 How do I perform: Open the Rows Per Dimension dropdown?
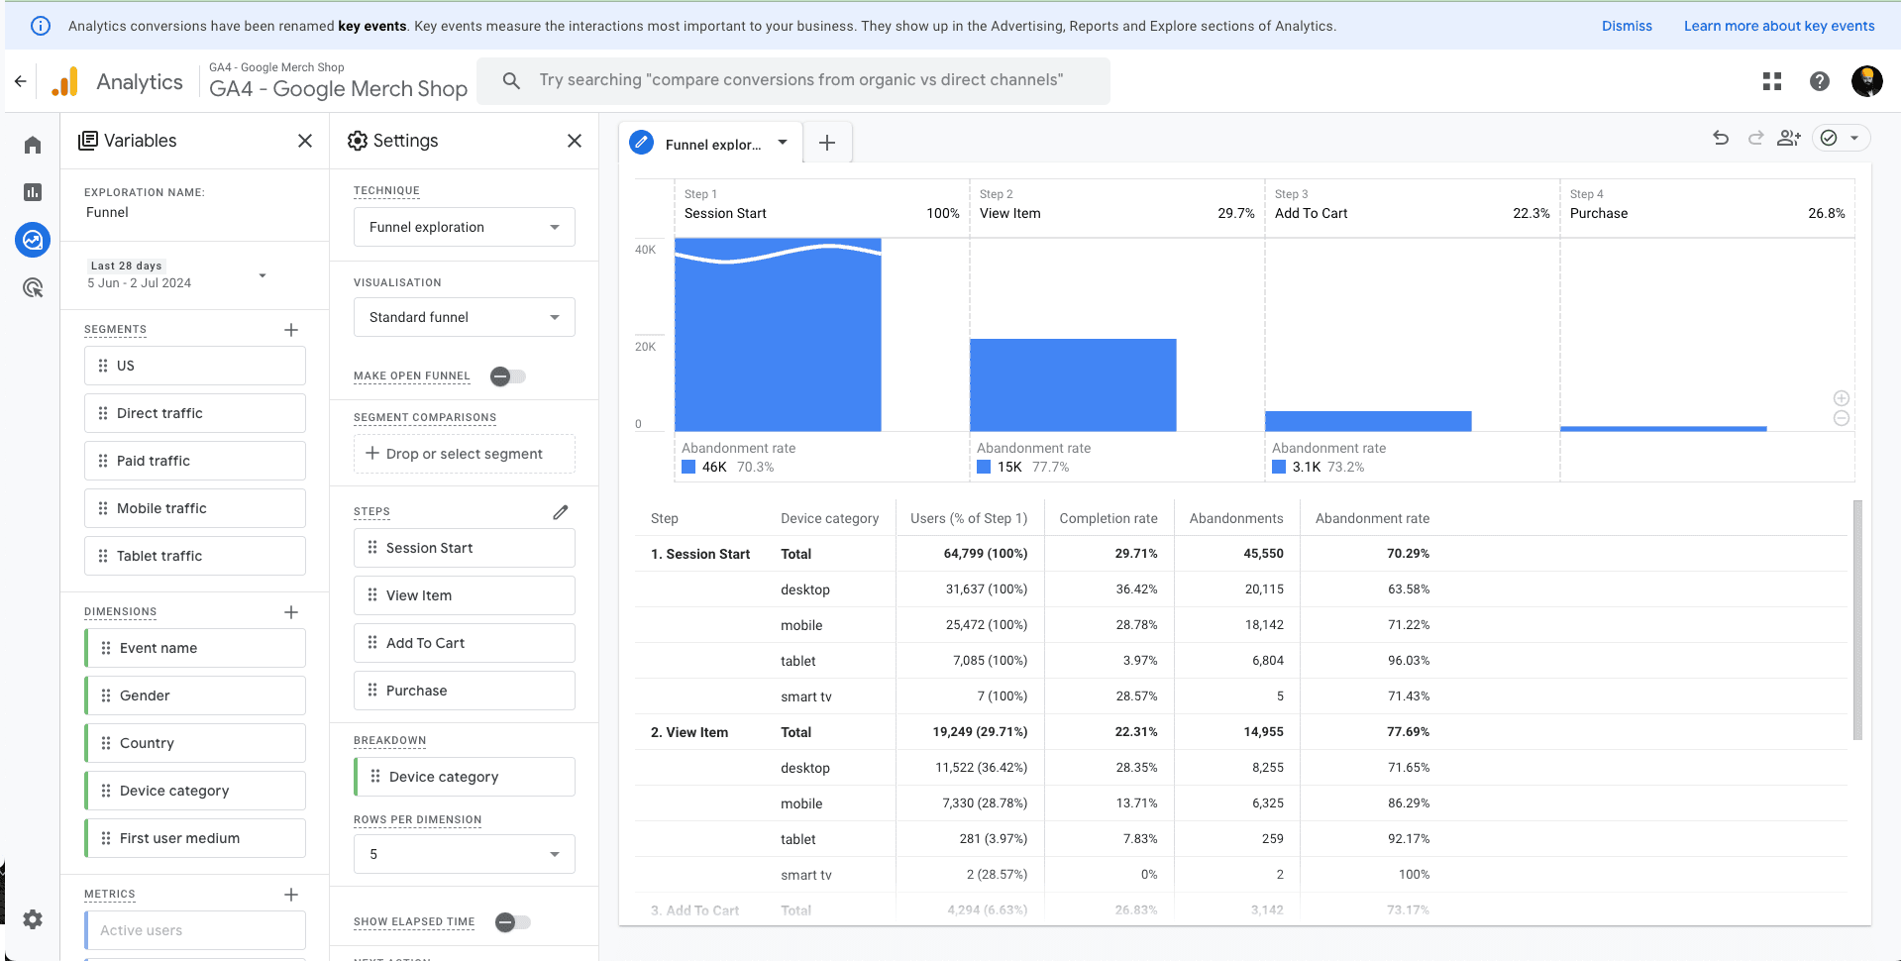(x=465, y=854)
